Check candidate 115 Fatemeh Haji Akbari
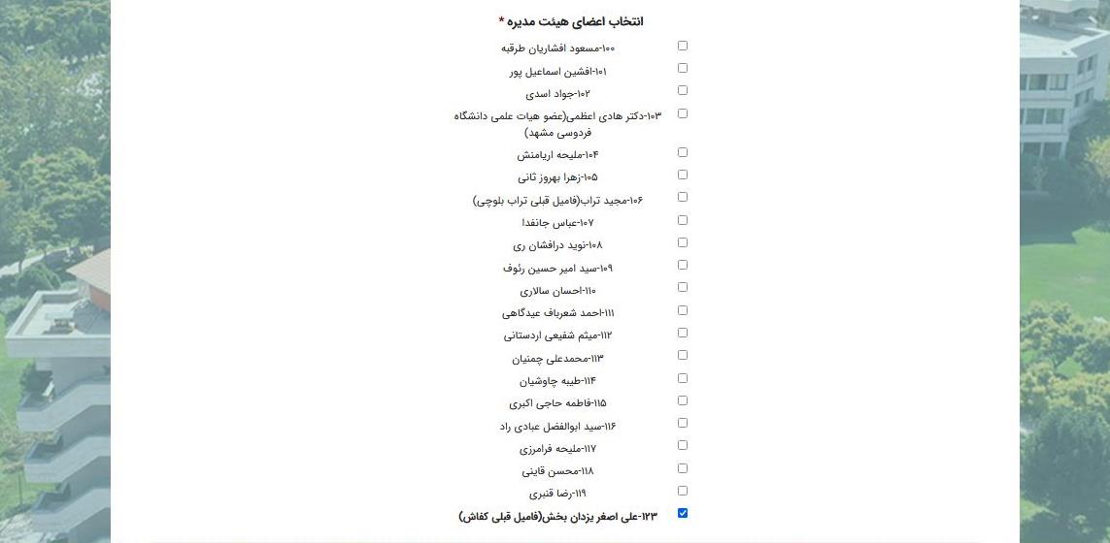Screen dimensions: 1110x543 [x=683, y=400]
